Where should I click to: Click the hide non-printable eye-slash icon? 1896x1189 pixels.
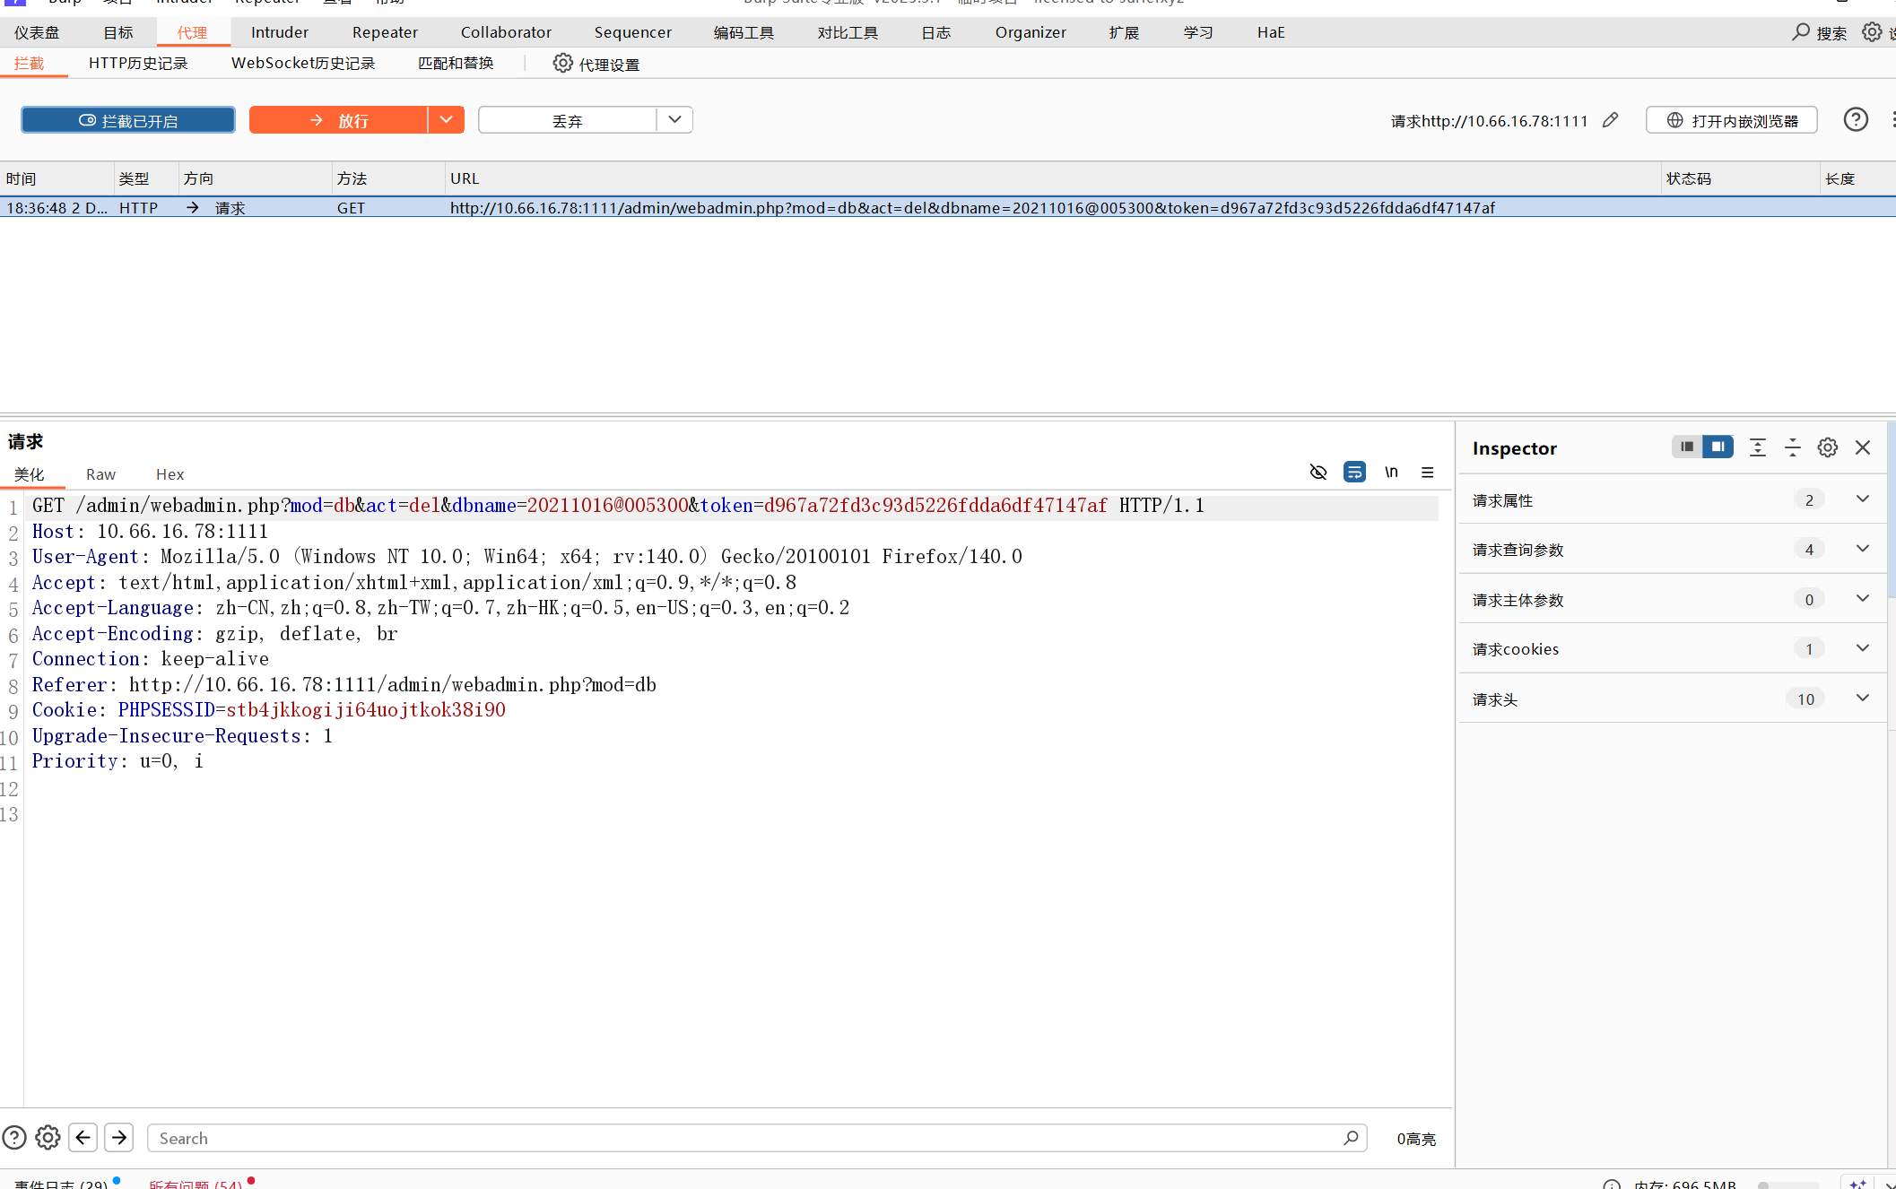click(1318, 472)
